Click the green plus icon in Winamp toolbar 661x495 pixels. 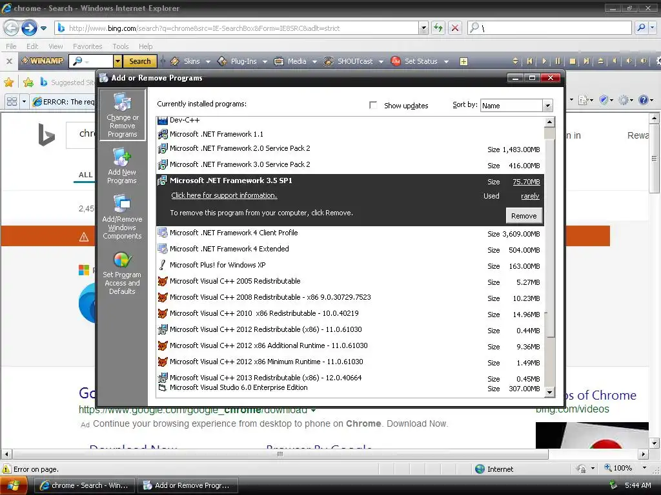point(463,62)
